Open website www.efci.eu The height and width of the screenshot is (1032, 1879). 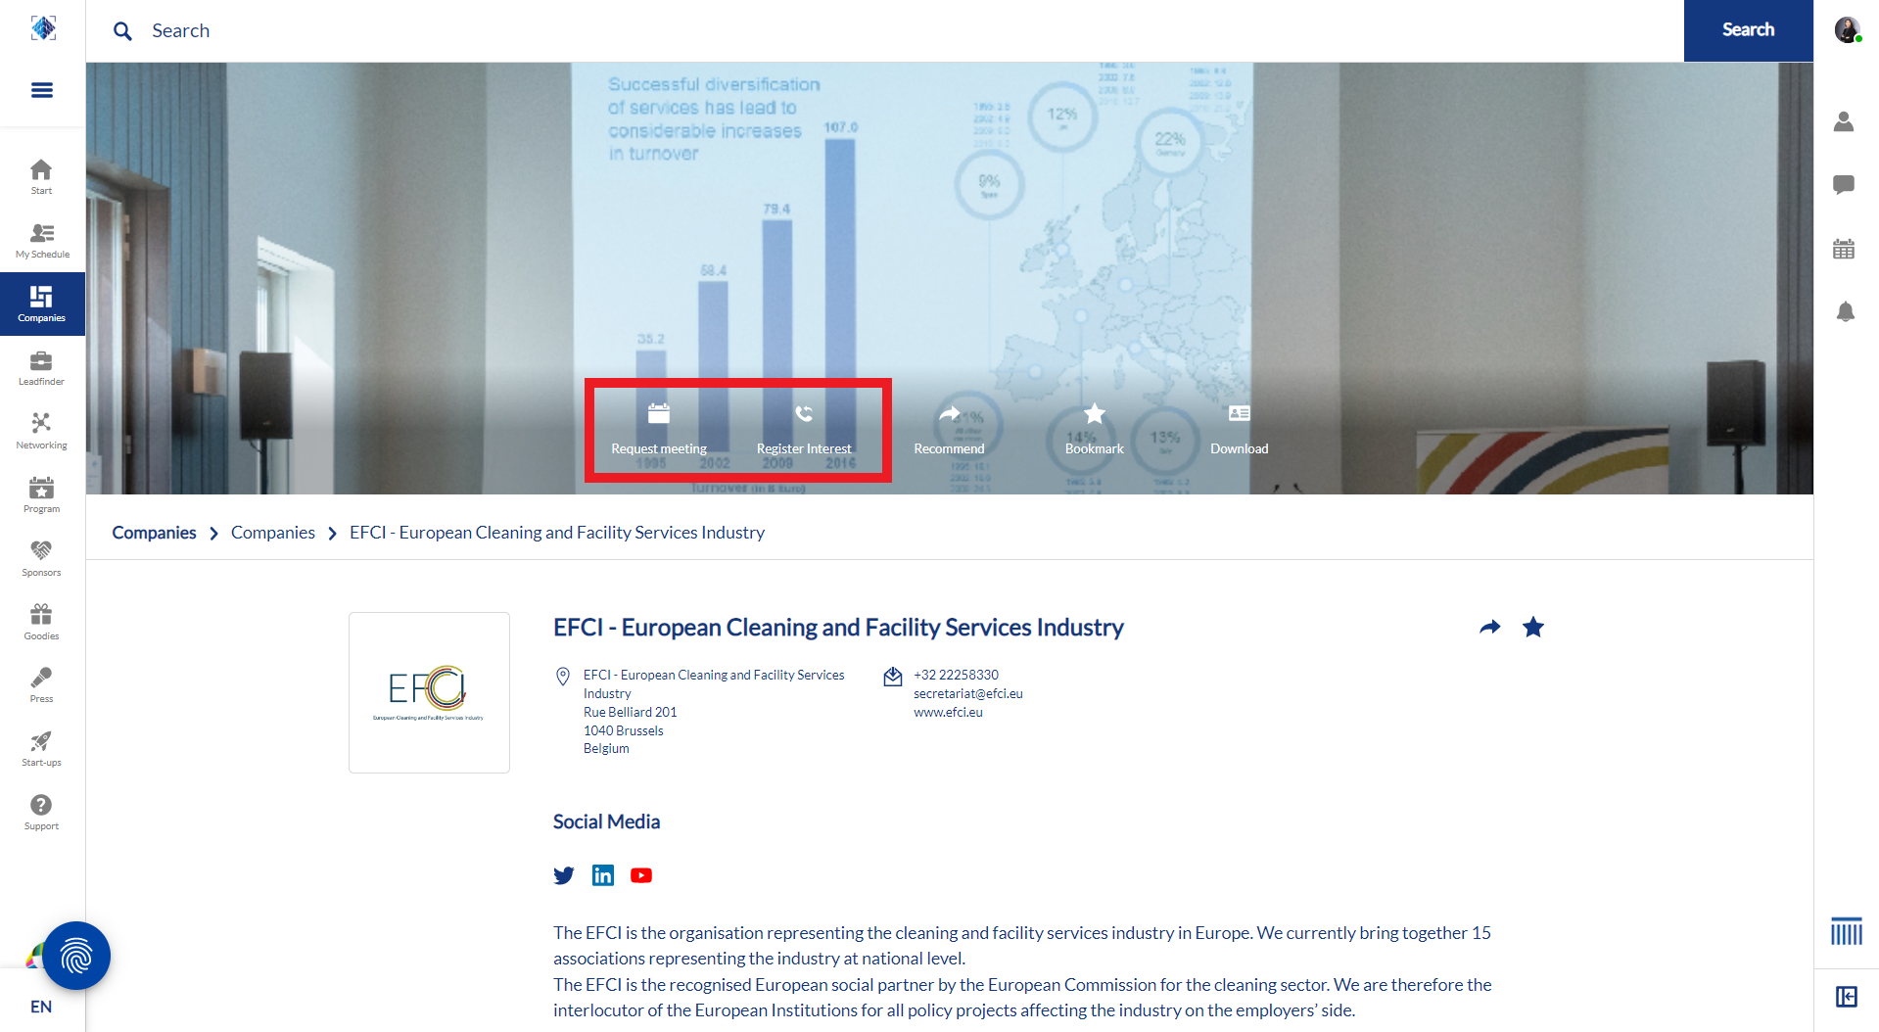click(948, 712)
